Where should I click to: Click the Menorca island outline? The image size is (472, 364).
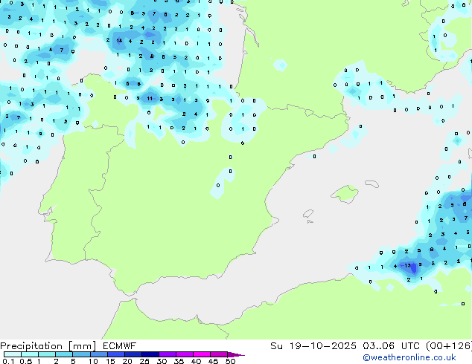371,183
